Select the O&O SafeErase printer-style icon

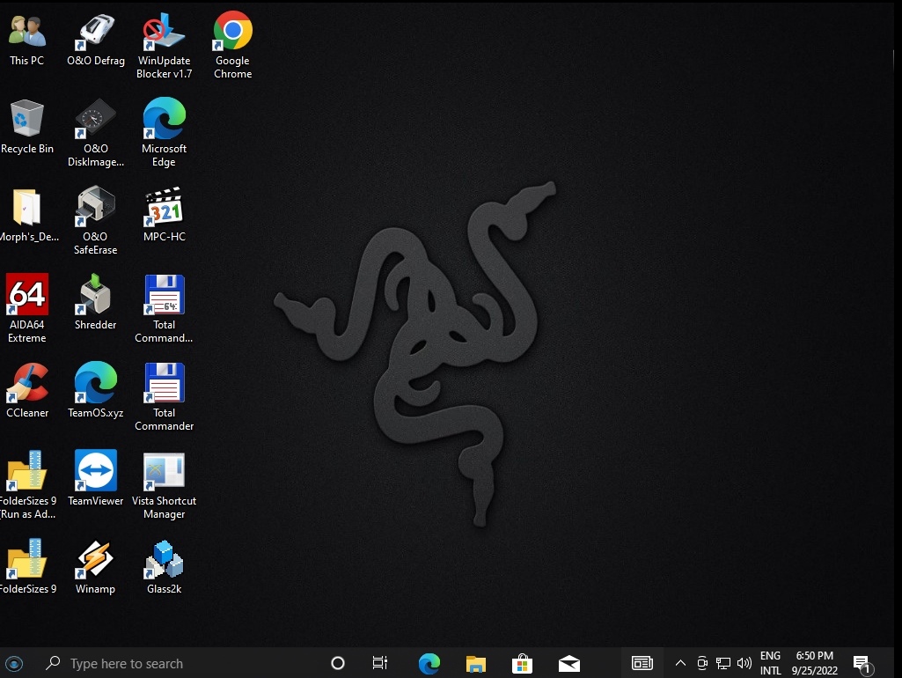coord(95,208)
